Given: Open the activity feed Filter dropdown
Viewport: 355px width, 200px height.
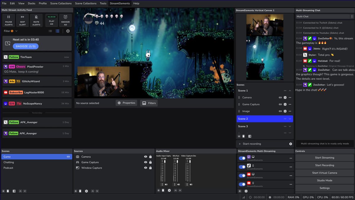Looking at the screenshot, I should pos(10,31).
